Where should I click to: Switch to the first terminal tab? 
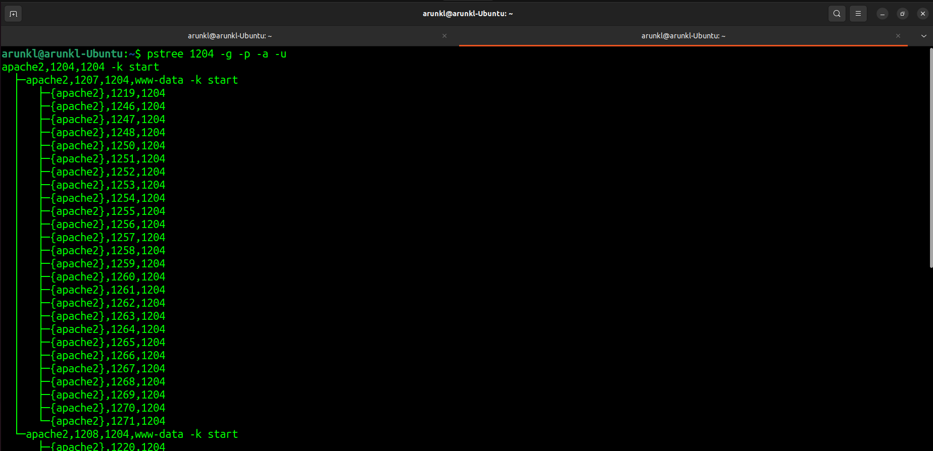click(x=230, y=36)
